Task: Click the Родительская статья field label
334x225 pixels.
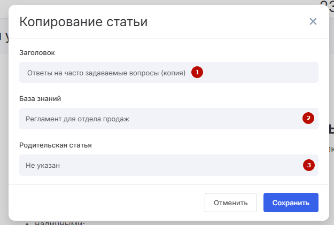Action: [51, 145]
